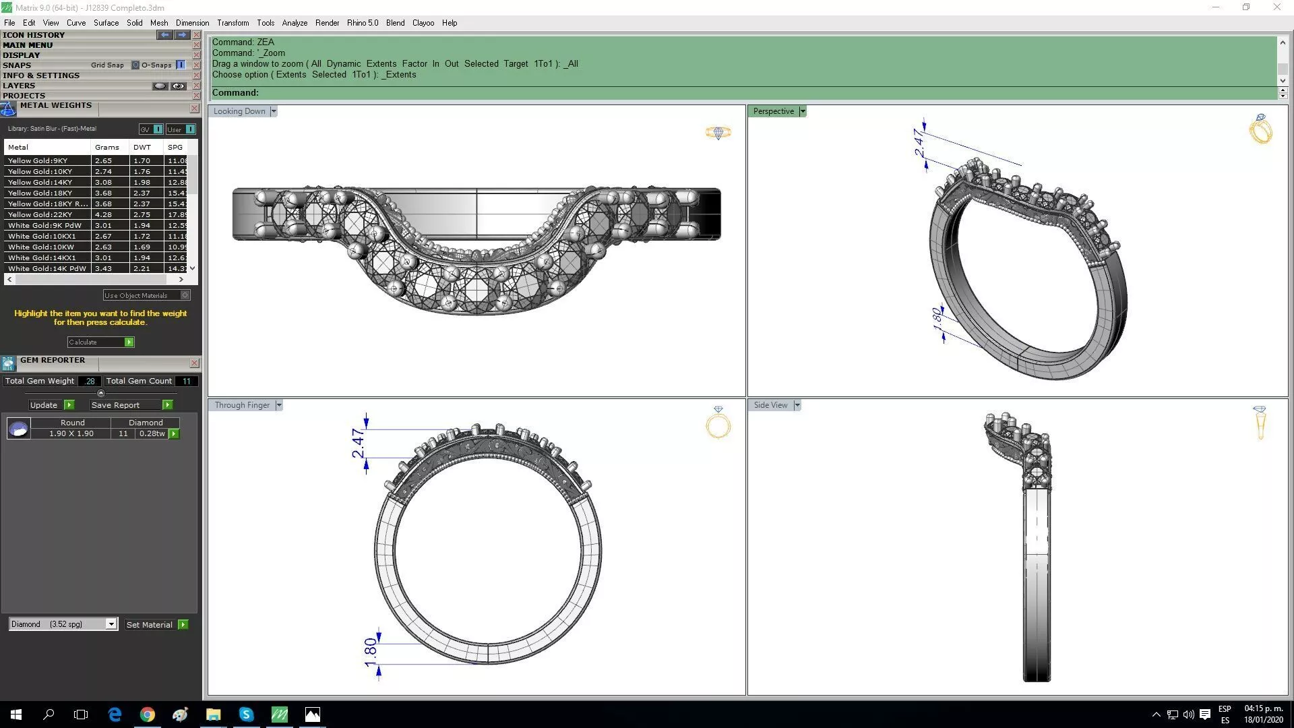The height and width of the screenshot is (728, 1294).
Task: Toggle the Grid Snap switch
Action: 135,65
